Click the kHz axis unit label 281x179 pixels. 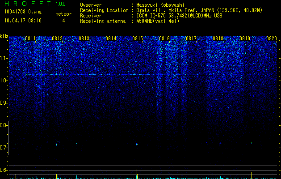[4, 36]
